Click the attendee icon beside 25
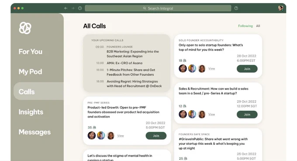This screenshot has height=161, width=297. (186, 158)
